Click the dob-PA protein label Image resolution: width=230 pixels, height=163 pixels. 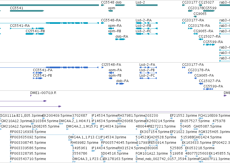[x=122, y=81]
